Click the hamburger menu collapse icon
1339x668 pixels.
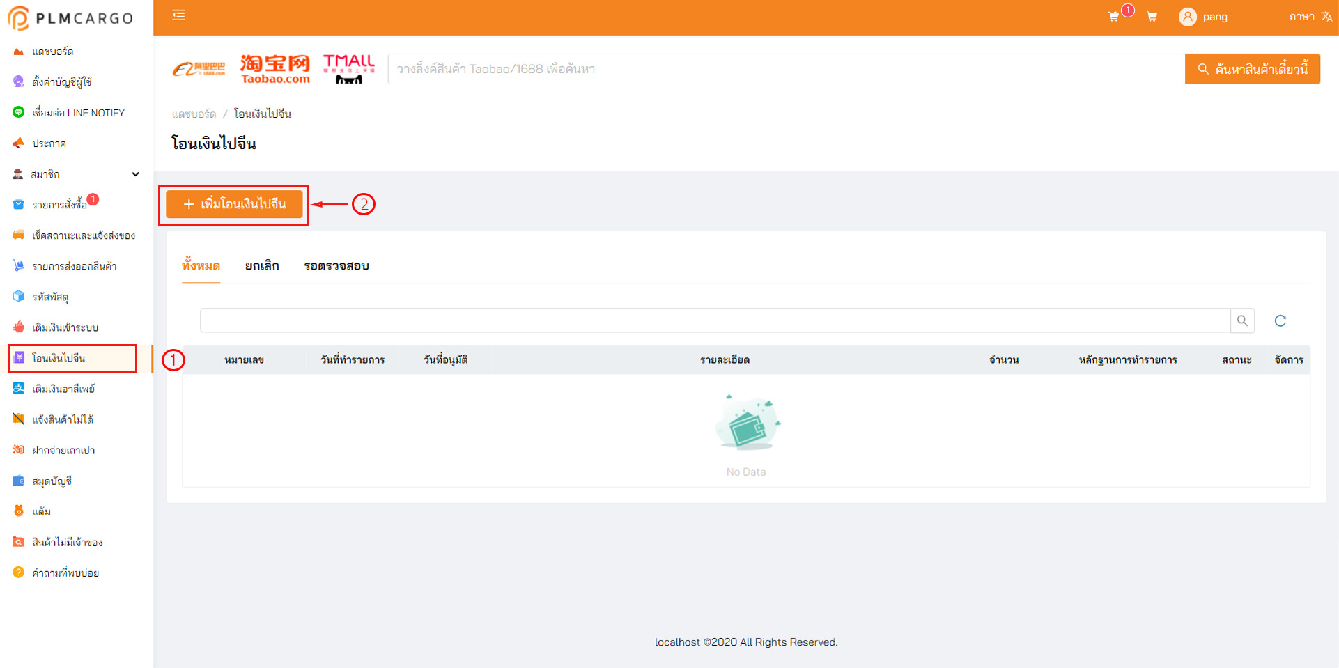click(178, 15)
